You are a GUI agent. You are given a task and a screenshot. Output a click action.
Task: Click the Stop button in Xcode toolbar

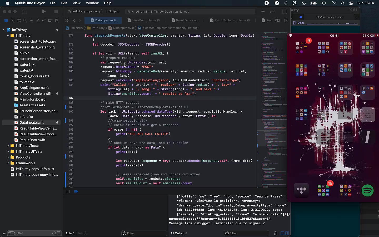[56, 12]
